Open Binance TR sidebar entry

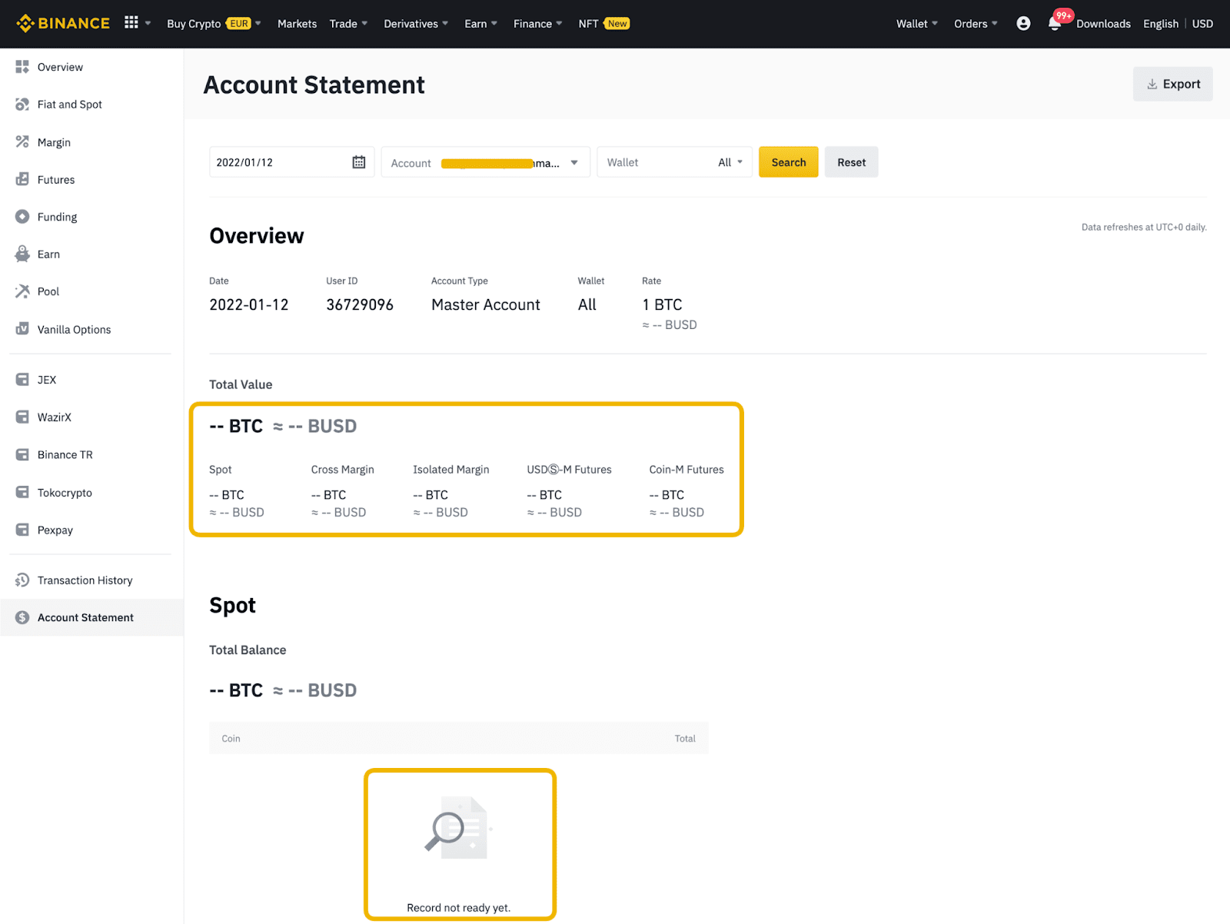(65, 455)
